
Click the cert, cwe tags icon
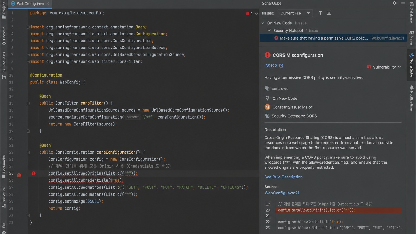(267, 89)
